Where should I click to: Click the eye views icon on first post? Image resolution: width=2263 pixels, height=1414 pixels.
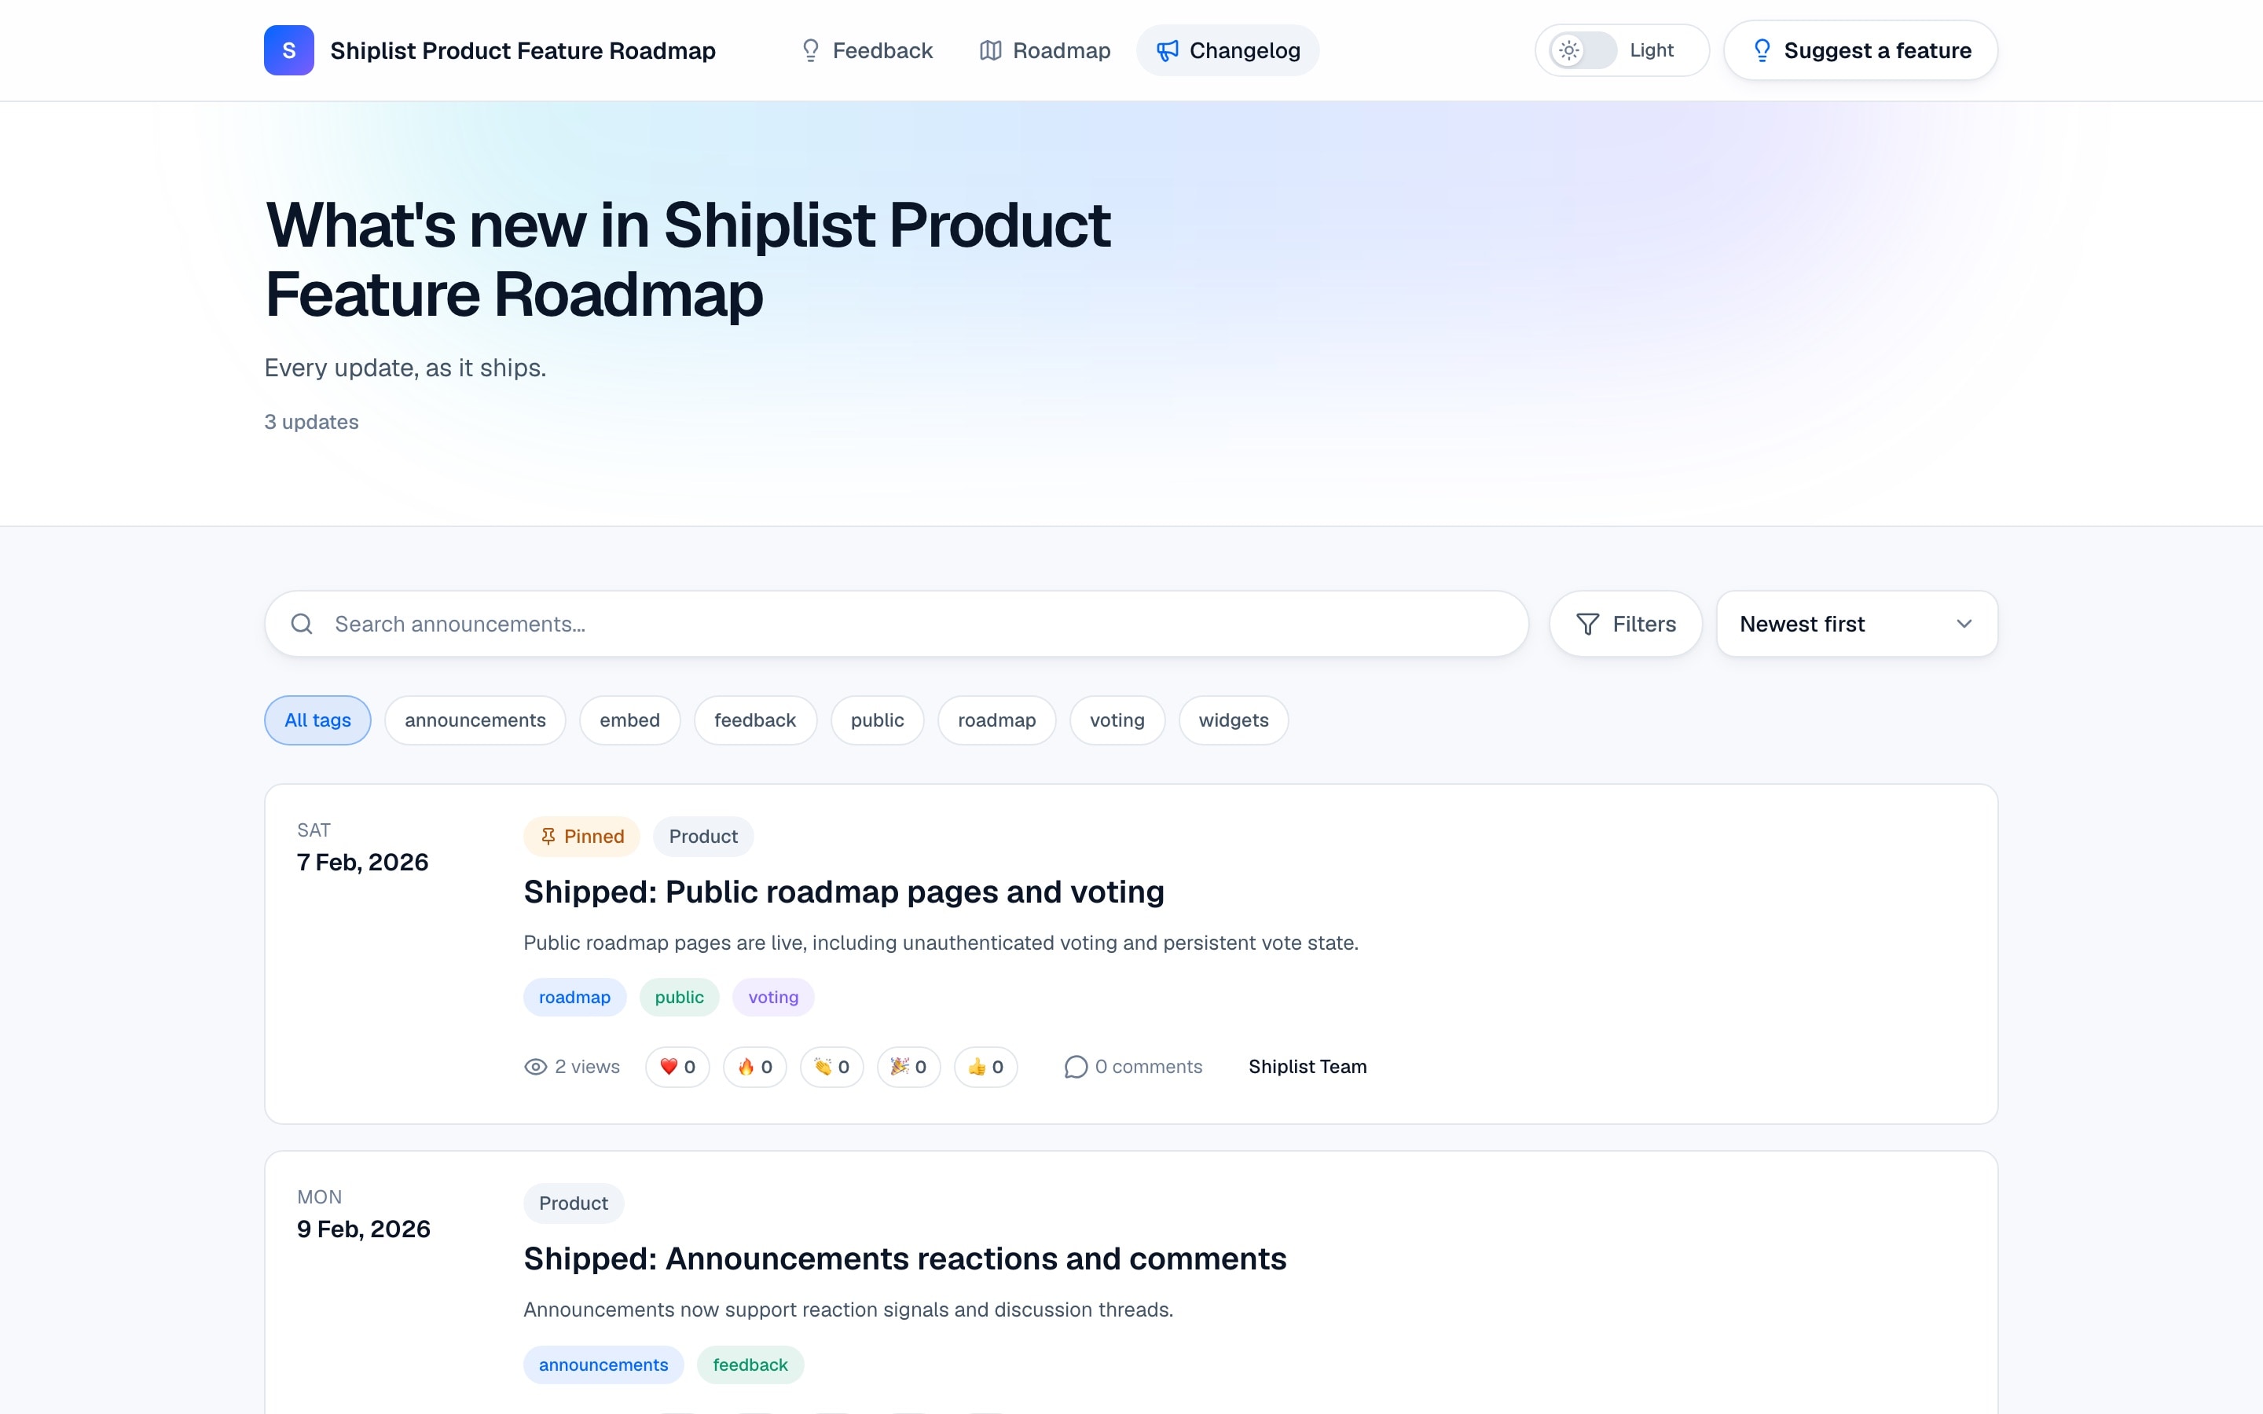tap(535, 1067)
